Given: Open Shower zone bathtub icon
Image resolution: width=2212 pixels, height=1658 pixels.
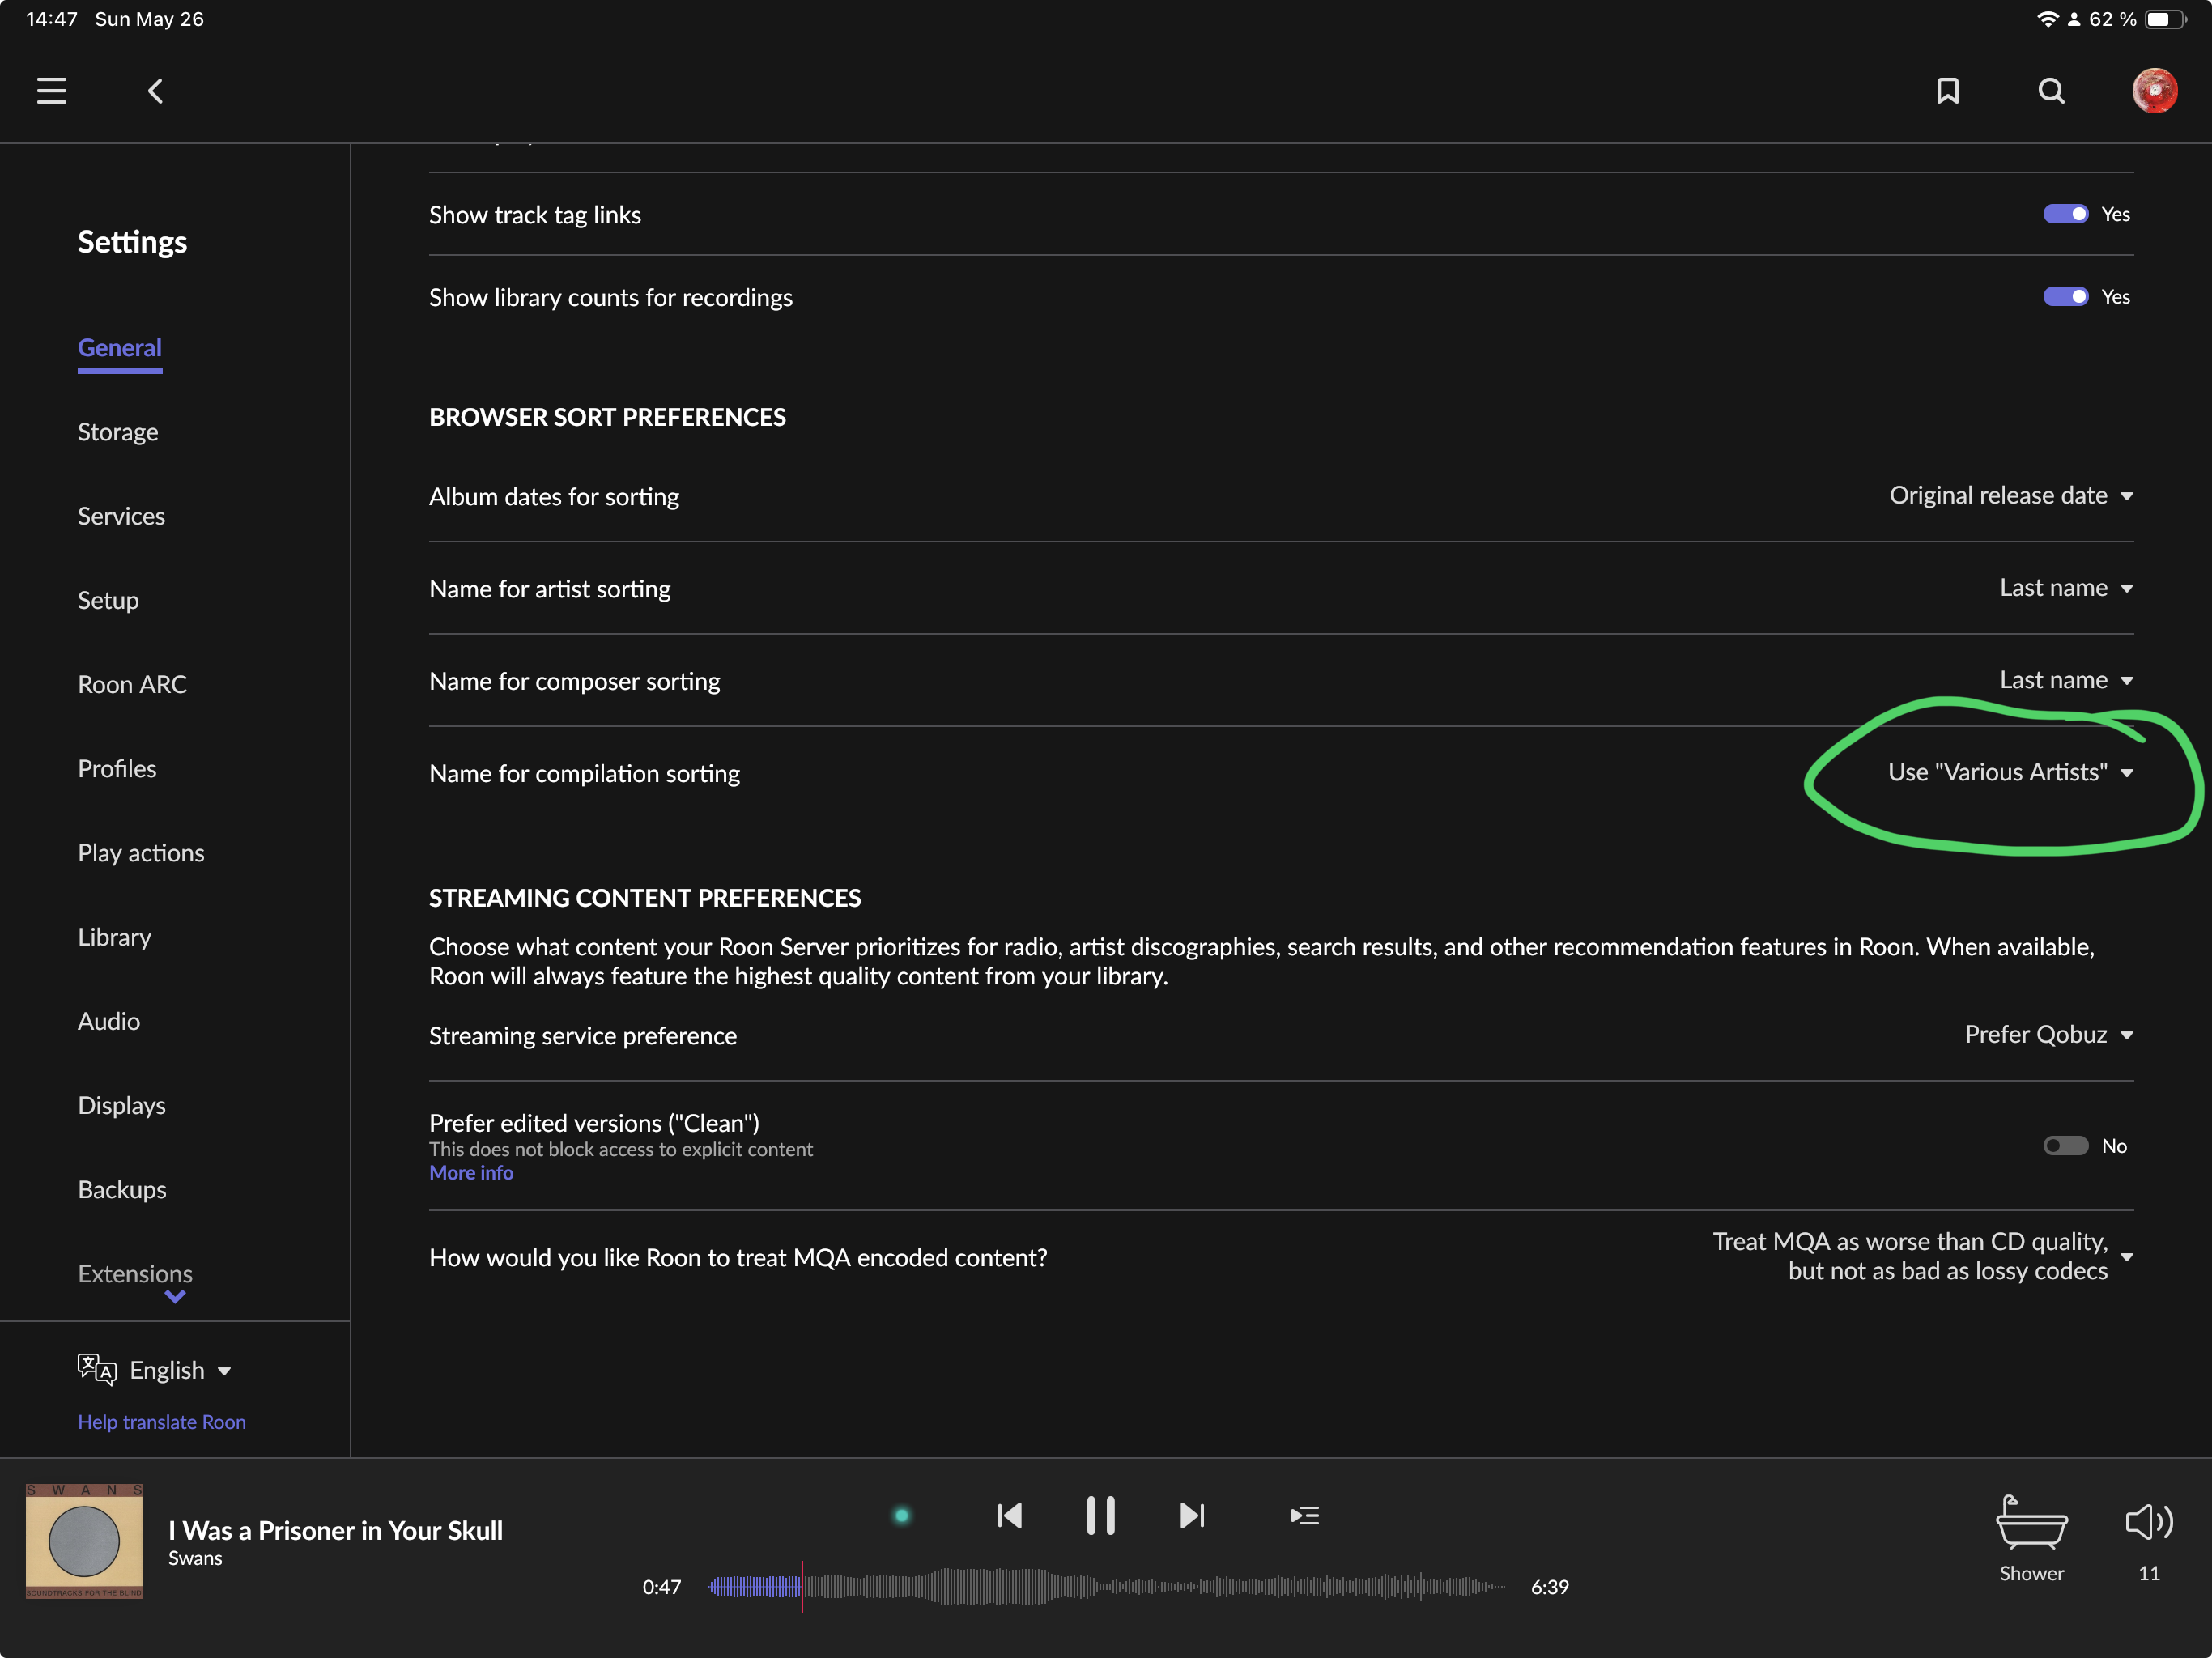Looking at the screenshot, I should 2031,1524.
